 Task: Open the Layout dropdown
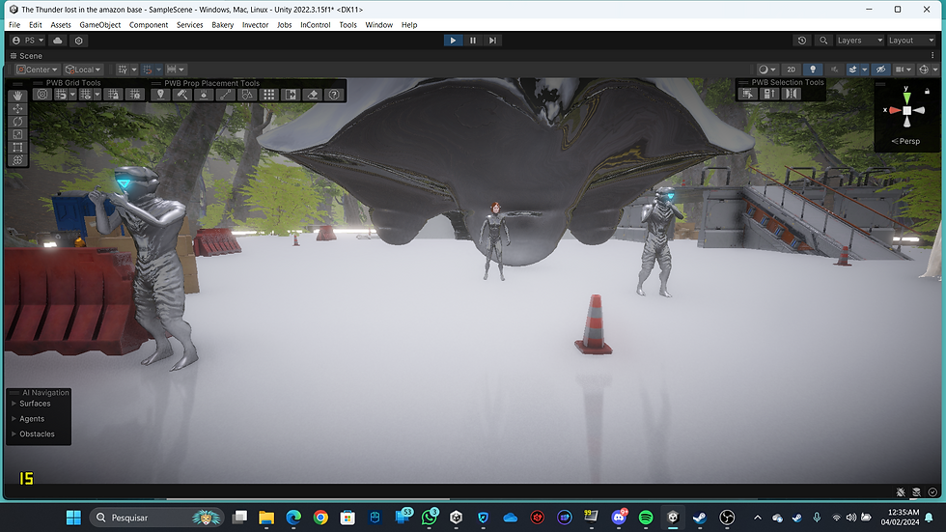[911, 41]
